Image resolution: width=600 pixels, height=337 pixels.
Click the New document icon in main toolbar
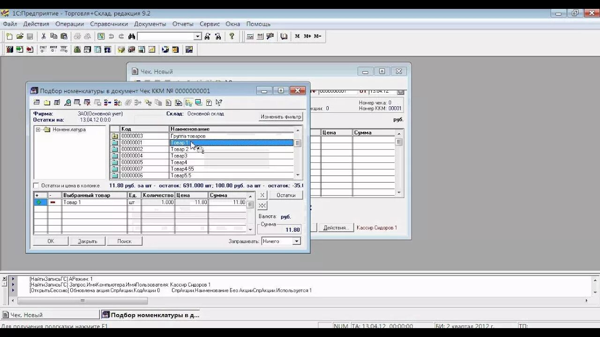[9, 37]
